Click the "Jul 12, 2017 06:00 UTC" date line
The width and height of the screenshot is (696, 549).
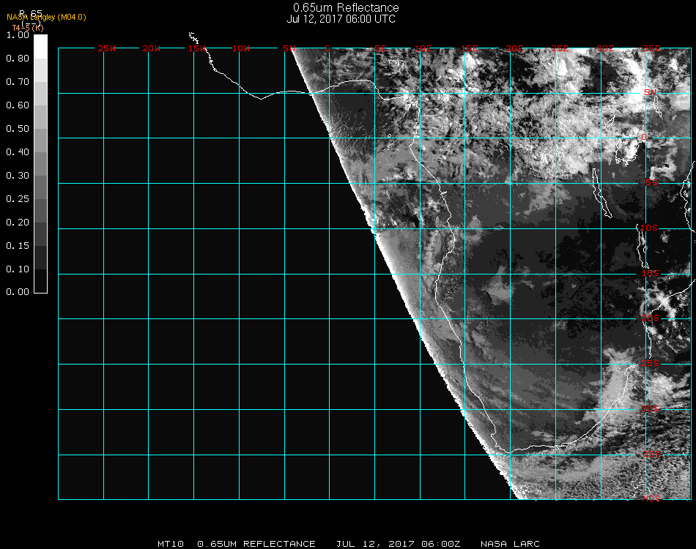coord(341,19)
